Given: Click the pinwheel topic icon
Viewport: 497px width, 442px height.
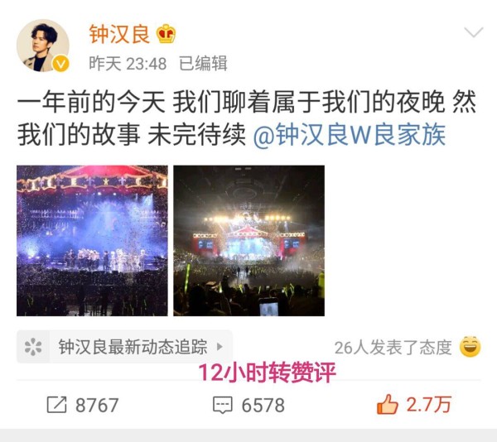Looking at the screenshot, I should coord(33,347).
